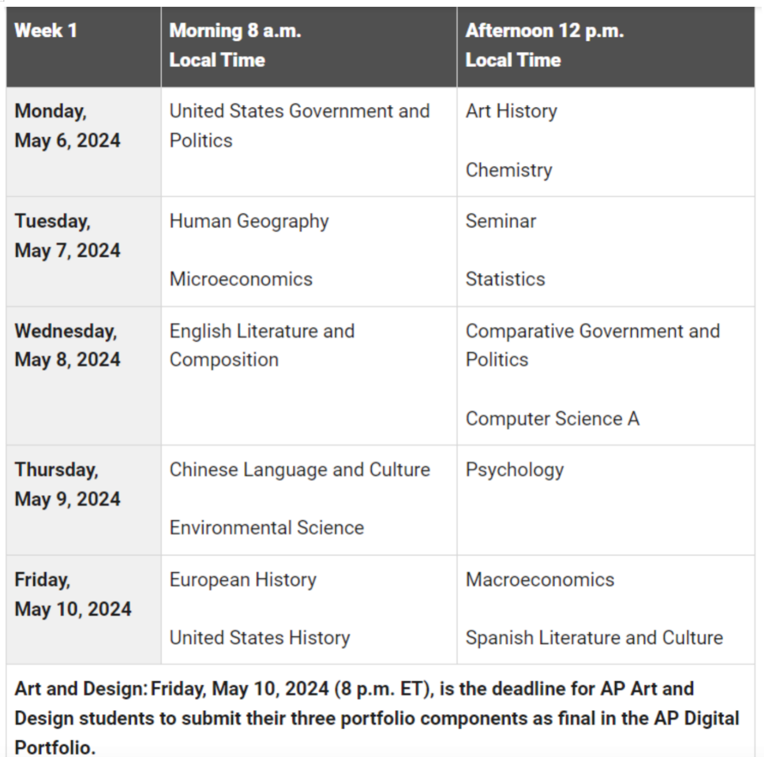Open the Human Geography exam entry

(249, 221)
